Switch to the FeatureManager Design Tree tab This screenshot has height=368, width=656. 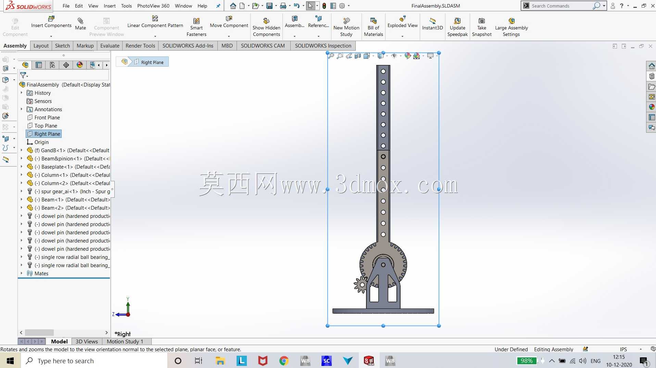tap(25, 65)
